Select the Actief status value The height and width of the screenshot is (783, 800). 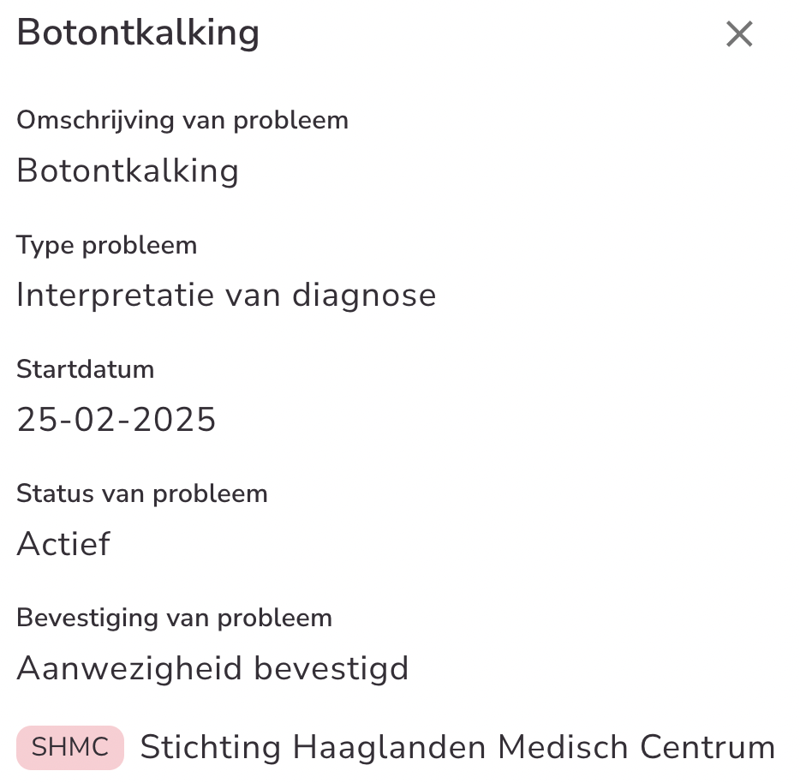click(x=63, y=544)
